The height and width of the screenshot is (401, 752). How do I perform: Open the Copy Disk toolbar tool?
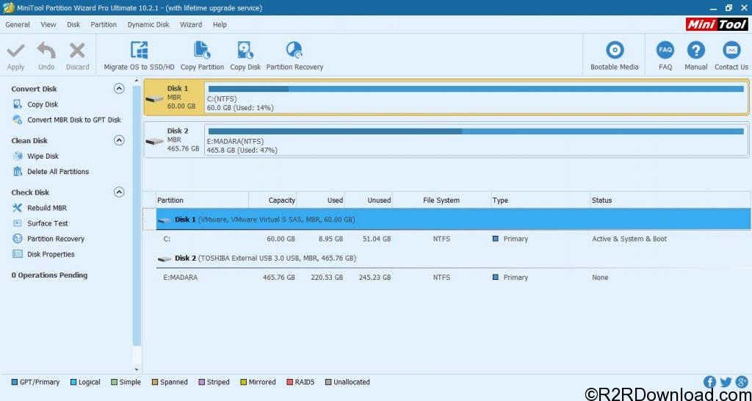[x=245, y=56]
